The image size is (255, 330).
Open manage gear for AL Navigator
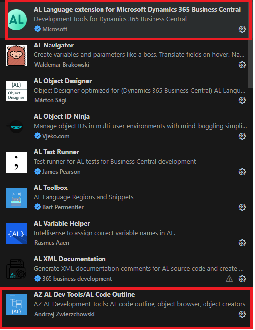click(x=242, y=65)
